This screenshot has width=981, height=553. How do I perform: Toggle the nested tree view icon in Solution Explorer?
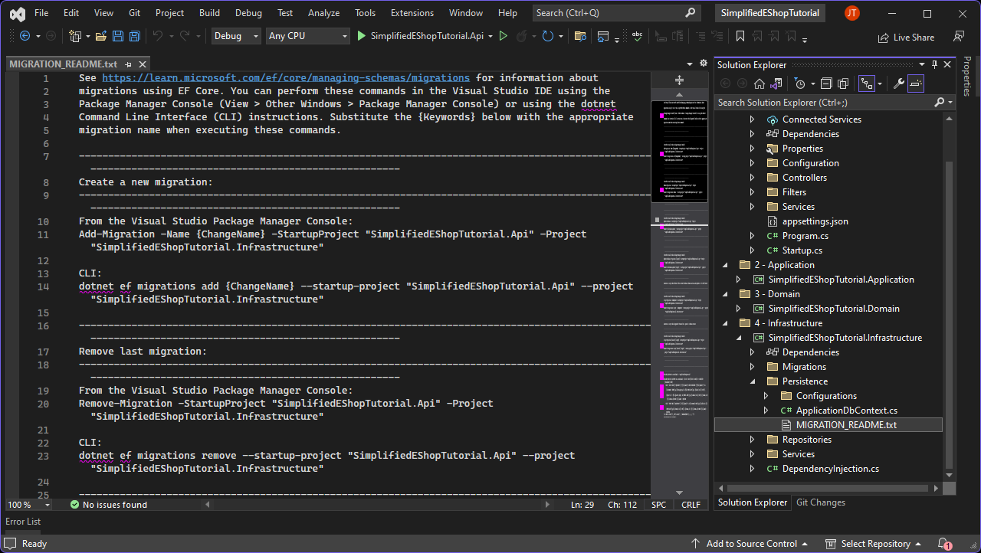867,83
